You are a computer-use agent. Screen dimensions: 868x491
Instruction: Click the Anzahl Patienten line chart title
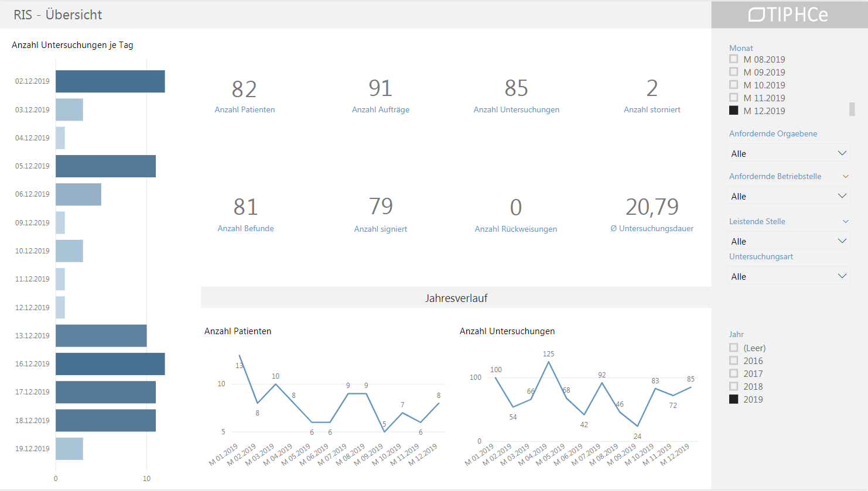pos(238,331)
